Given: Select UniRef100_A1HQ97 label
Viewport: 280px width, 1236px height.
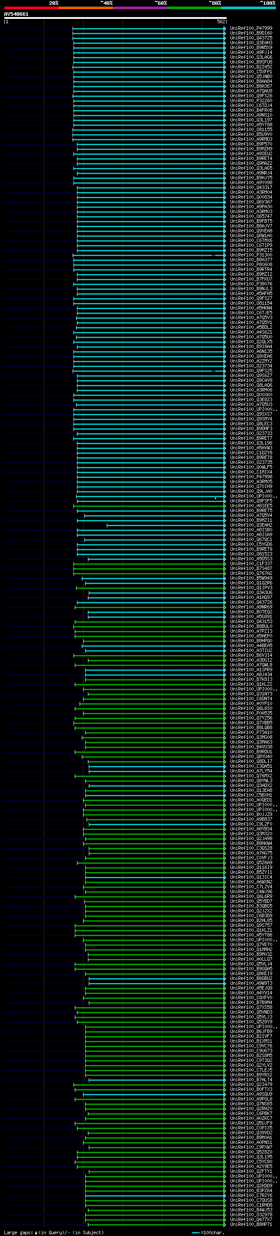Looking at the screenshot, I should tap(251, 597).
